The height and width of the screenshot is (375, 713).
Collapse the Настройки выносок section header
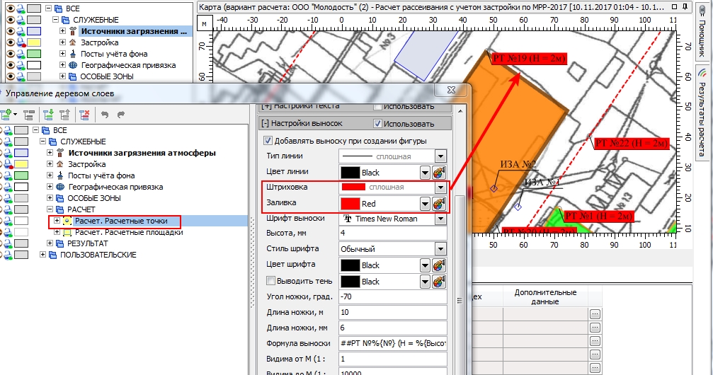(x=265, y=124)
